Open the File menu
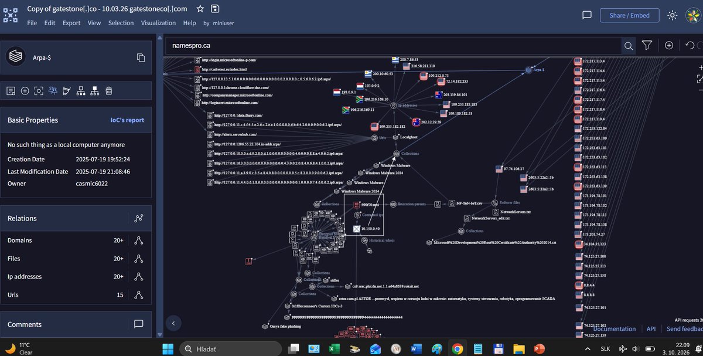Image resolution: width=703 pixels, height=356 pixels. [32, 23]
